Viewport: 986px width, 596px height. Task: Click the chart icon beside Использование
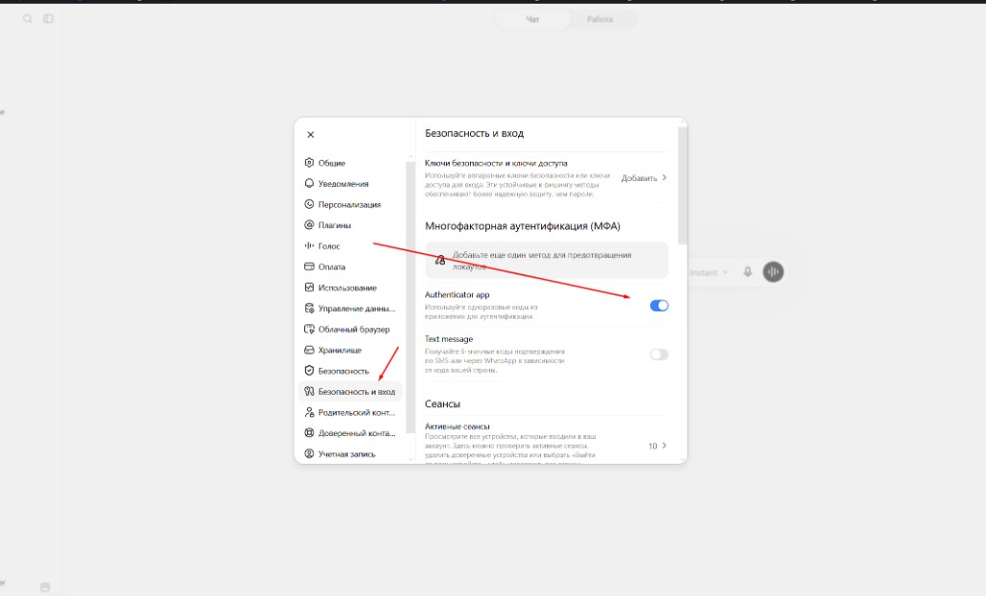pos(309,287)
